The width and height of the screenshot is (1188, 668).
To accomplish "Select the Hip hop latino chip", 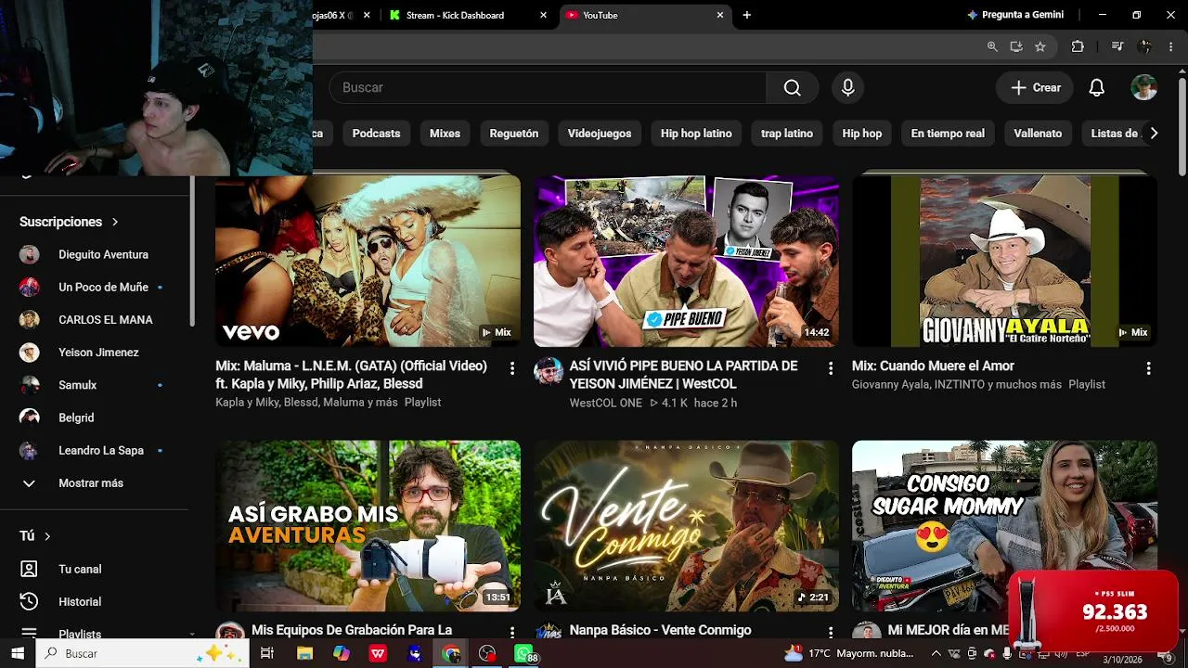I will click(696, 134).
